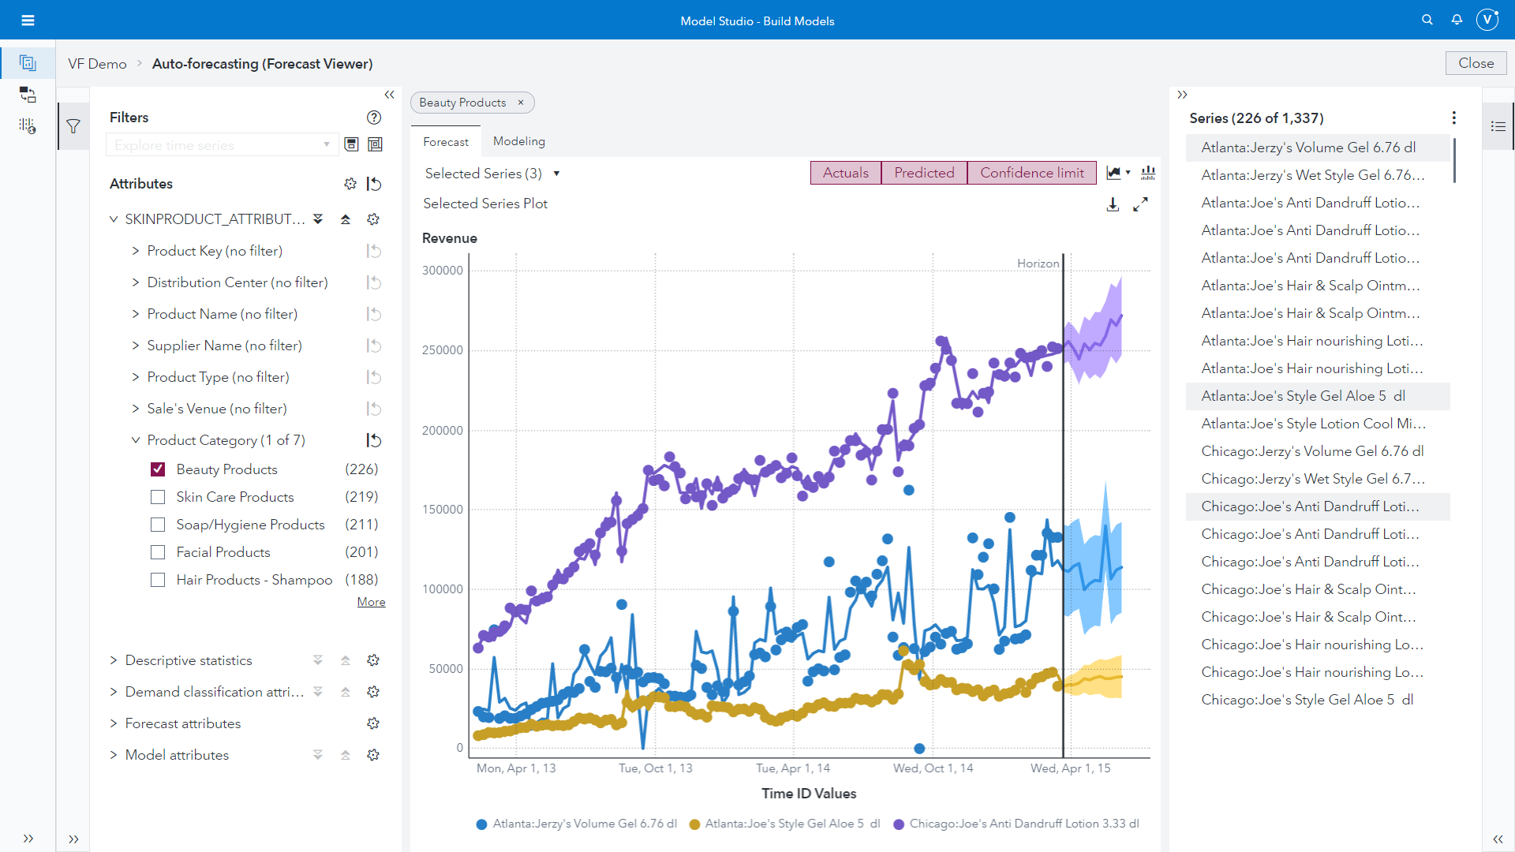Switch to the Modeling tab
This screenshot has width=1515, height=852.
(x=518, y=141)
